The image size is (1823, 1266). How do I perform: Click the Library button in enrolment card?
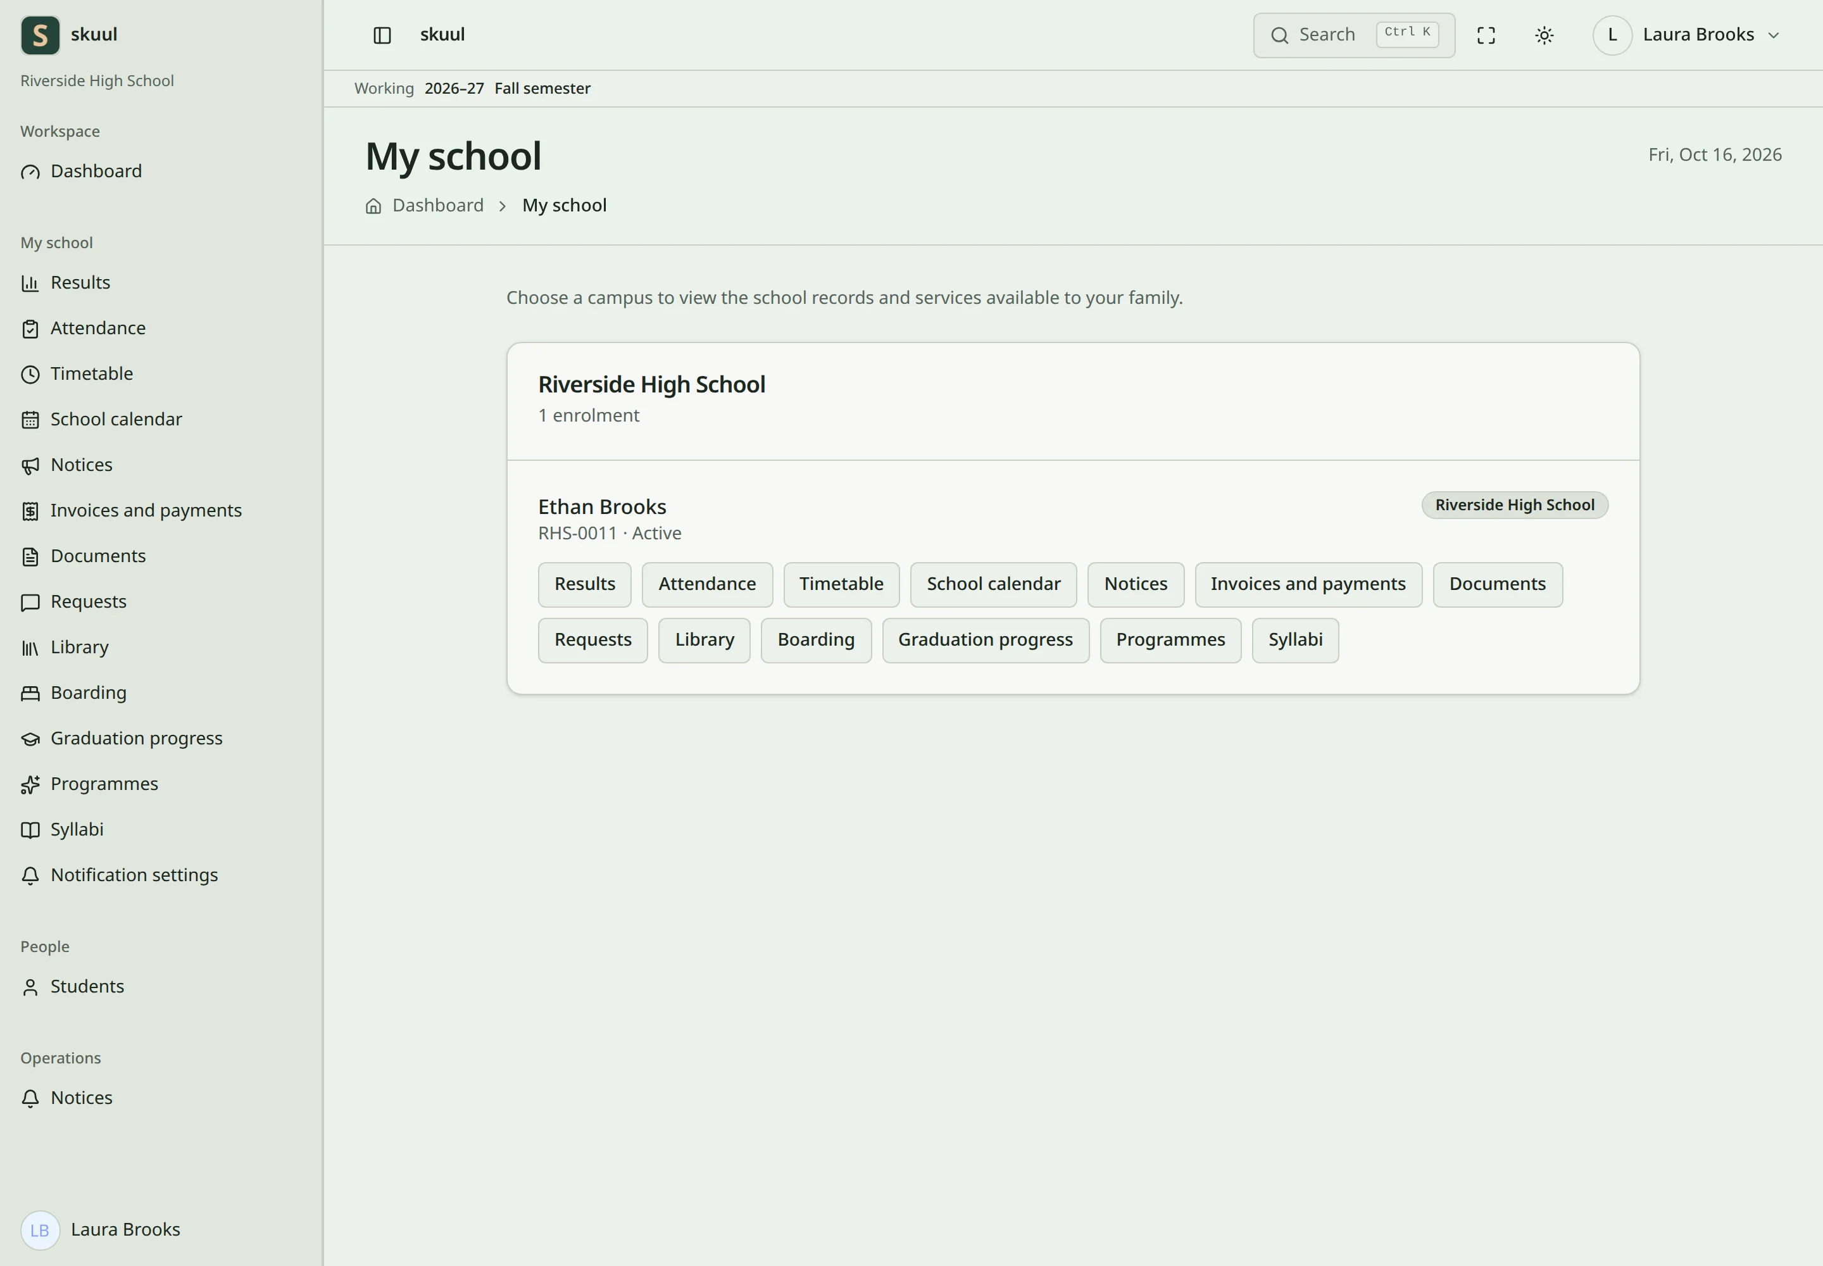(705, 640)
